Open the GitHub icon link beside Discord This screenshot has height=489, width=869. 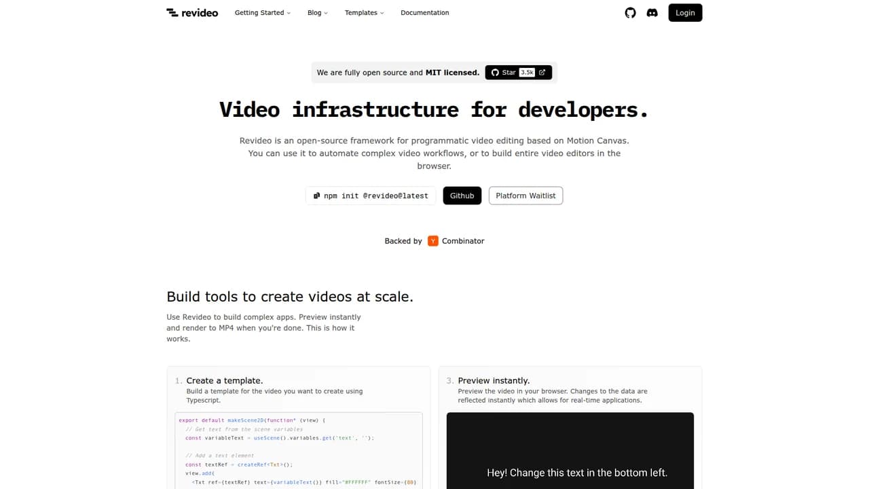[630, 12]
